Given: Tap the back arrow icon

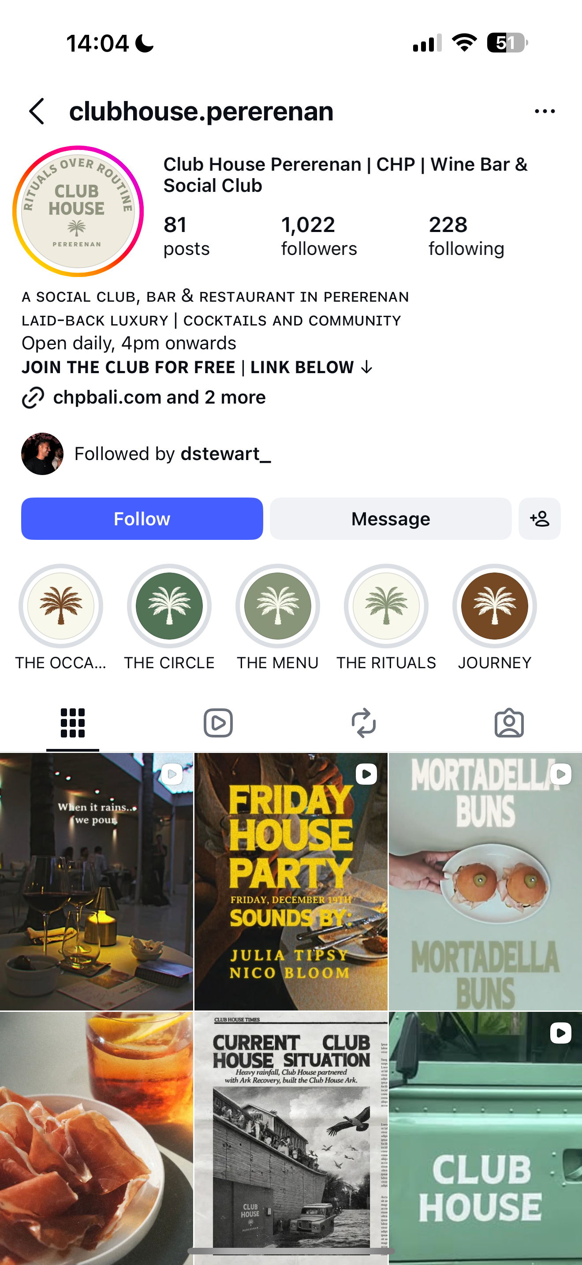Looking at the screenshot, I should coord(37,111).
